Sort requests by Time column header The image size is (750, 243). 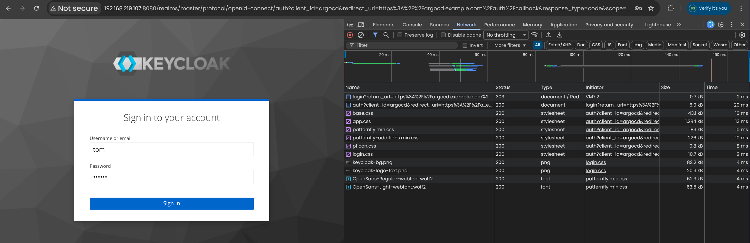pyautogui.click(x=727, y=87)
